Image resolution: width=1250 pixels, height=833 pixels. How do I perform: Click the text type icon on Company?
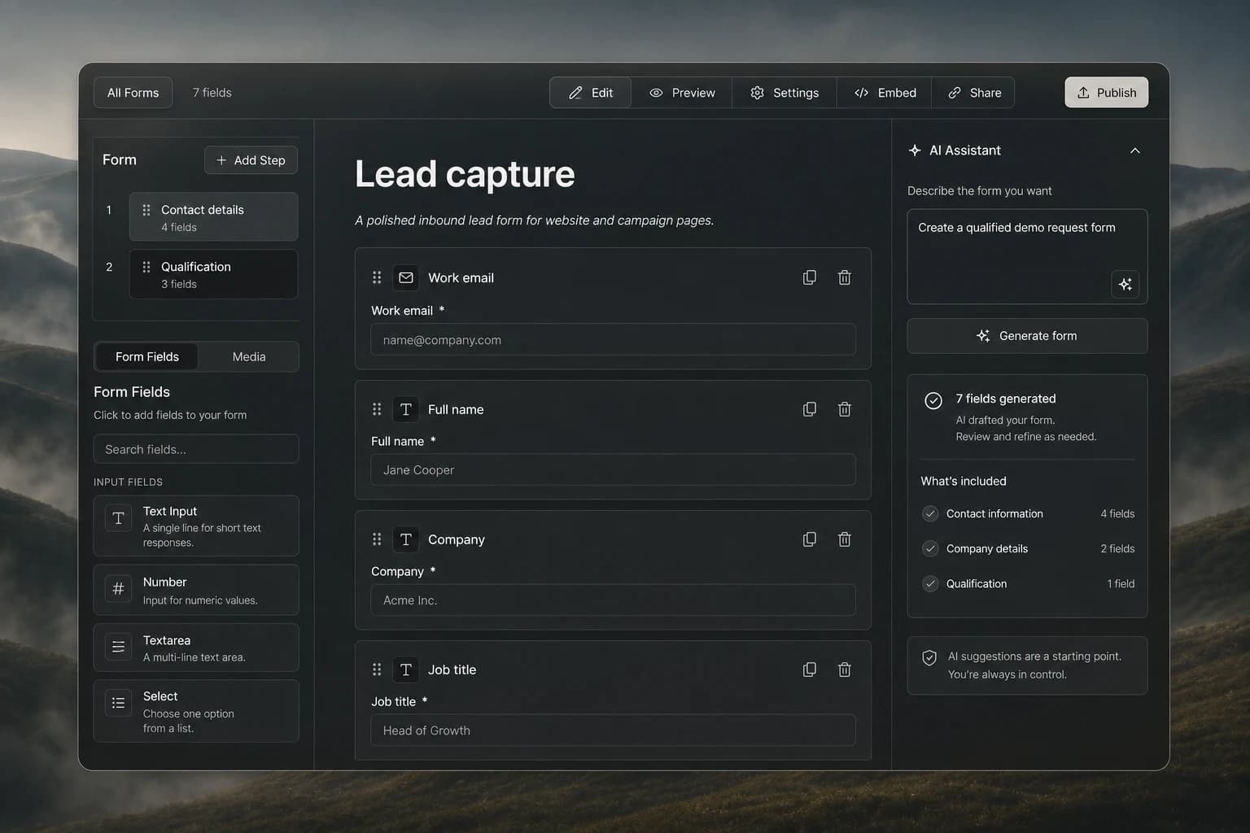(405, 539)
